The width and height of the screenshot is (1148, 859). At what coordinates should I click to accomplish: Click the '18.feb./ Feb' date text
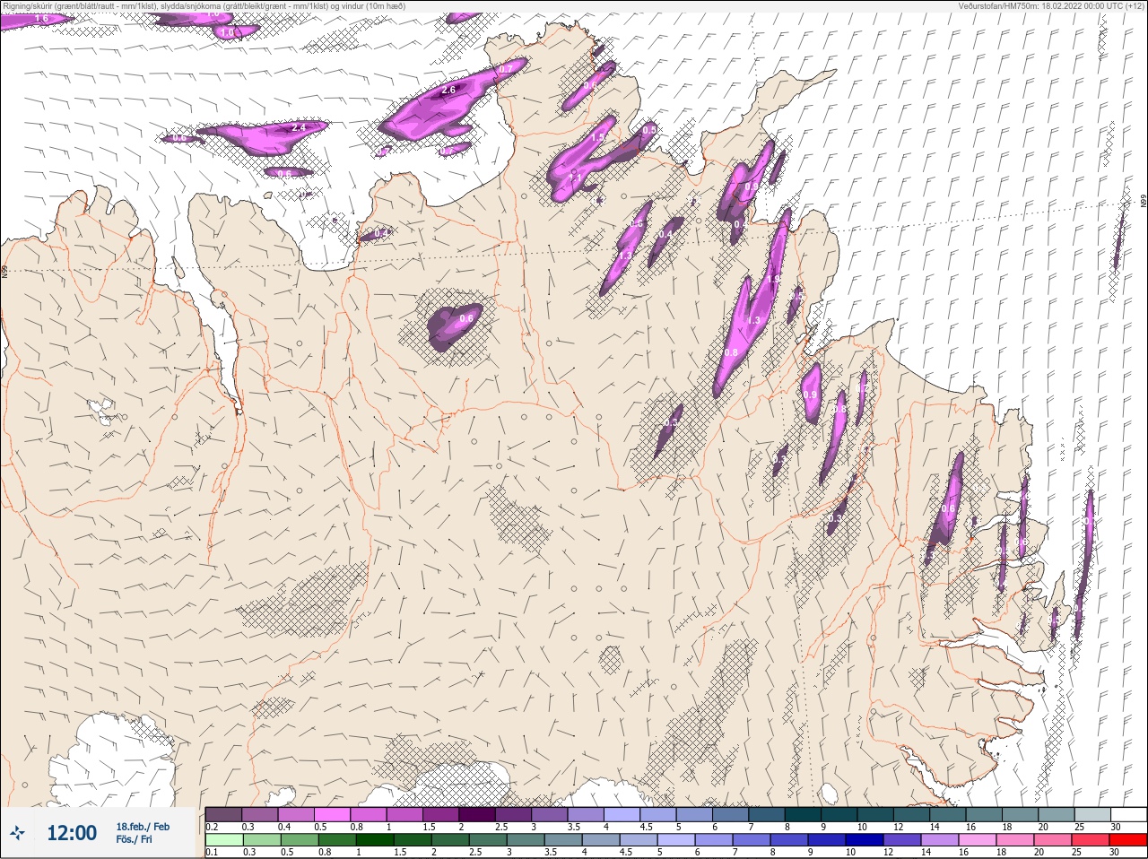(x=143, y=827)
